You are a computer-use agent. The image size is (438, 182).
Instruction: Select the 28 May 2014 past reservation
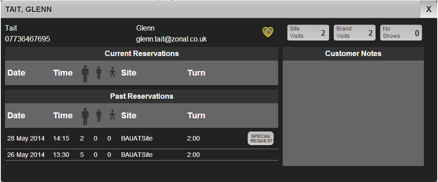coord(26,139)
